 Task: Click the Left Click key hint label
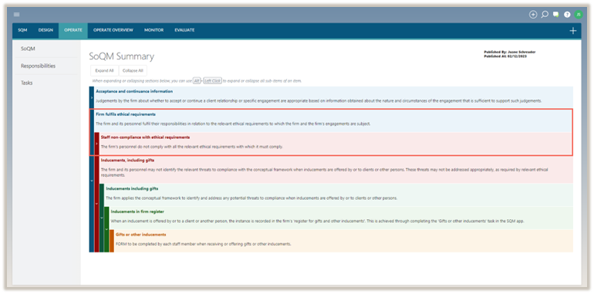pos(212,81)
